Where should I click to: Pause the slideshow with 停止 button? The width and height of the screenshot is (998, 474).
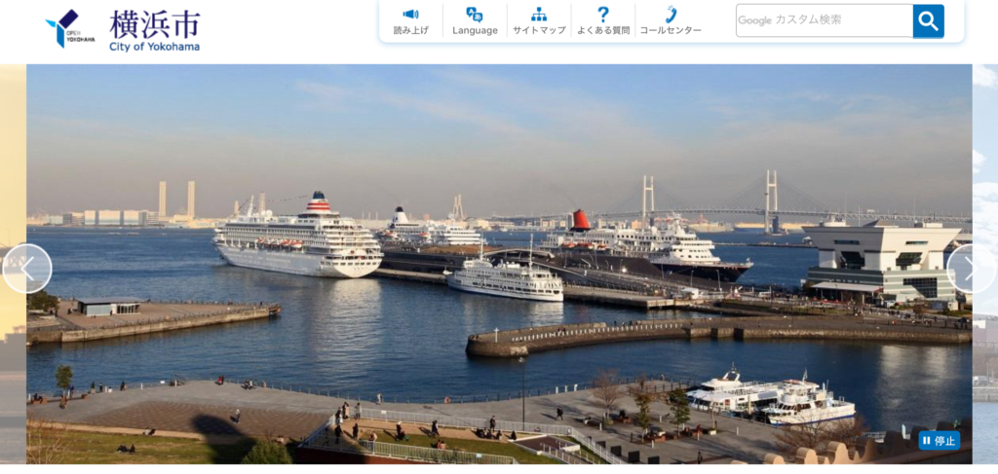coord(940,440)
